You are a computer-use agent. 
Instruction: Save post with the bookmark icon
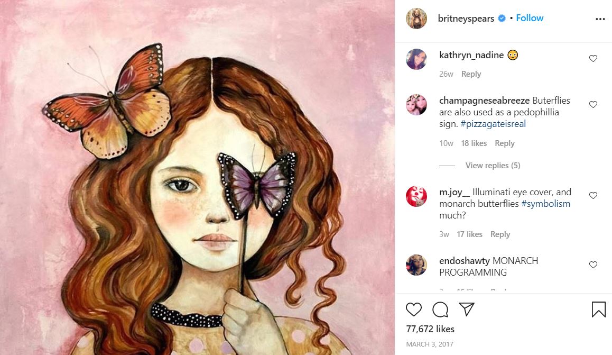[x=598, y=310]
